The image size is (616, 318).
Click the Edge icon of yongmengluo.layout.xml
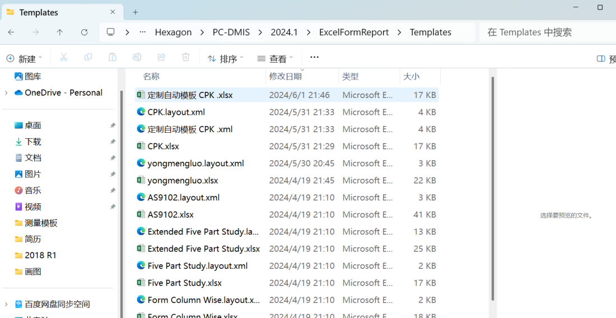click(x=141, y=163)
